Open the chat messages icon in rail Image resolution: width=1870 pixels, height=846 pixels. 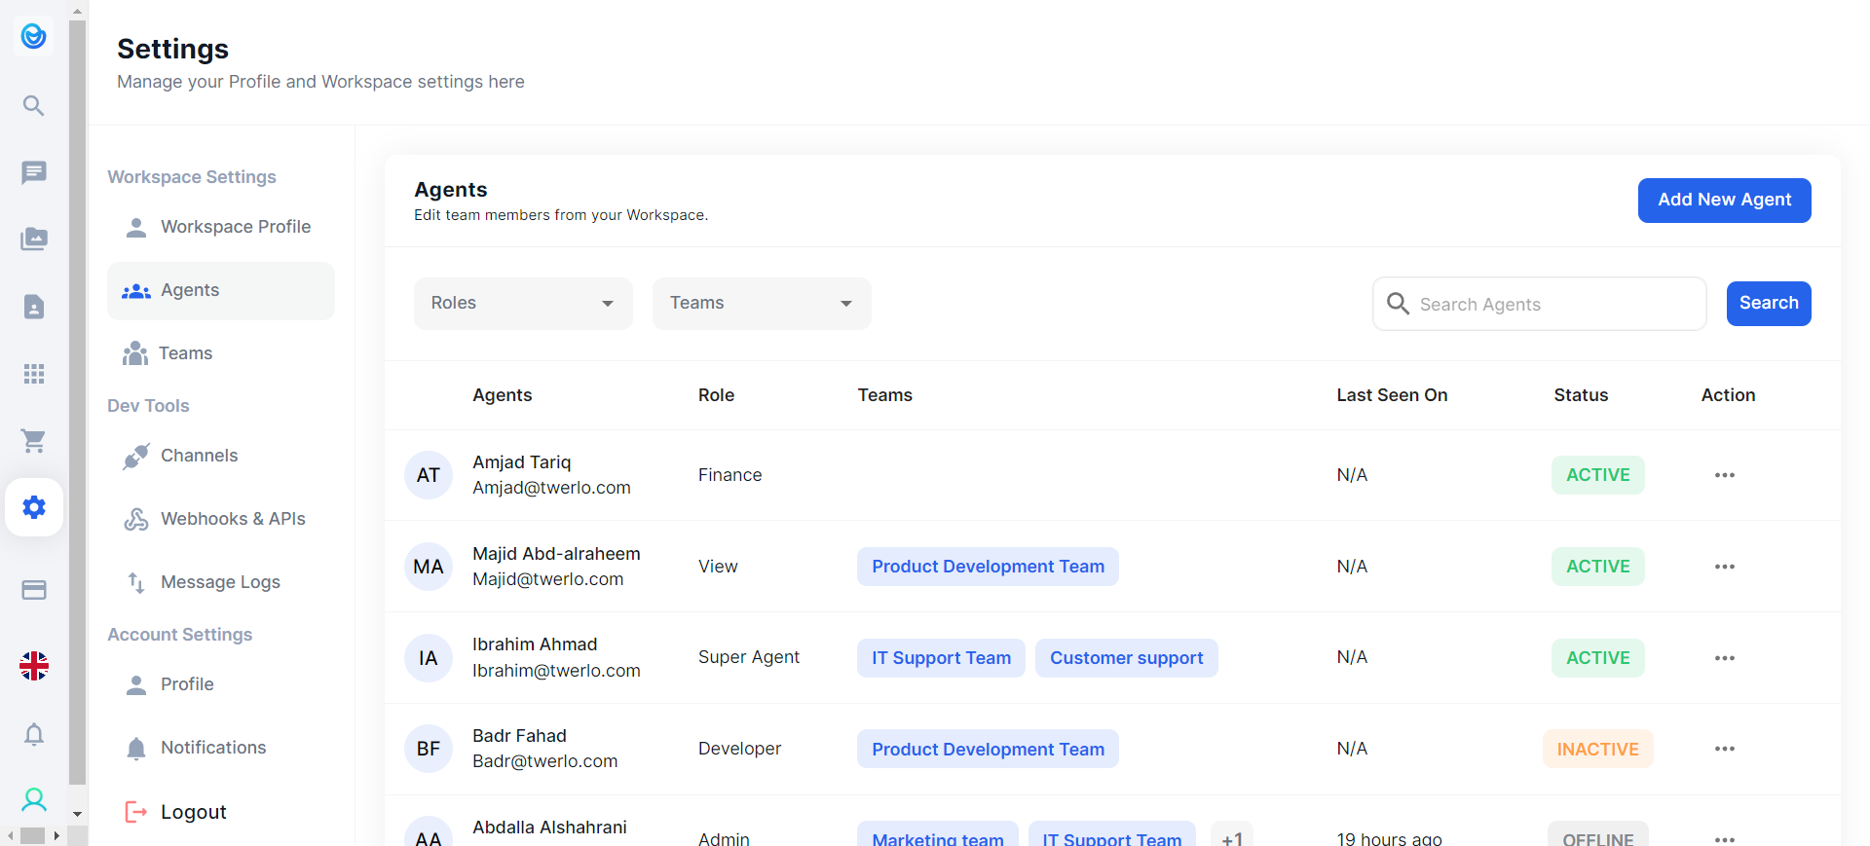[34, 172]
